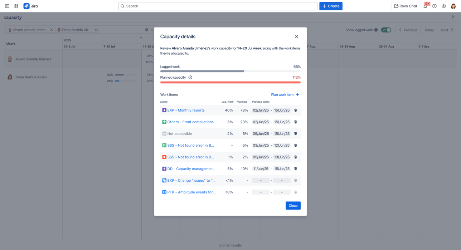Open the user profile avatar
461x250 pixels.
point(453,6)
